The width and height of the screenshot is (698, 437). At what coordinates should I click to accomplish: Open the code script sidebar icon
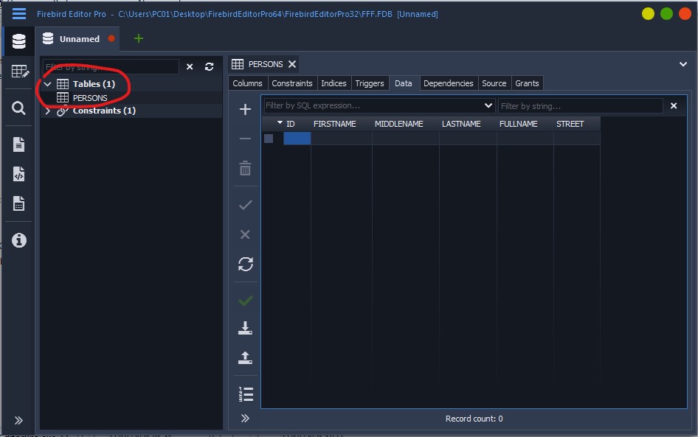18,174
